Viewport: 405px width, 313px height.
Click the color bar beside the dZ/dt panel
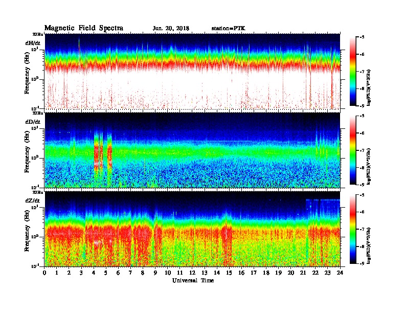coord(353,229)
